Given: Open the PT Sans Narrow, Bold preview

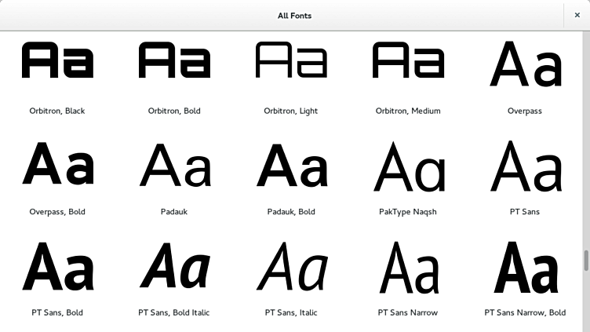Looking at the screenshot, I should pos(526,268).
